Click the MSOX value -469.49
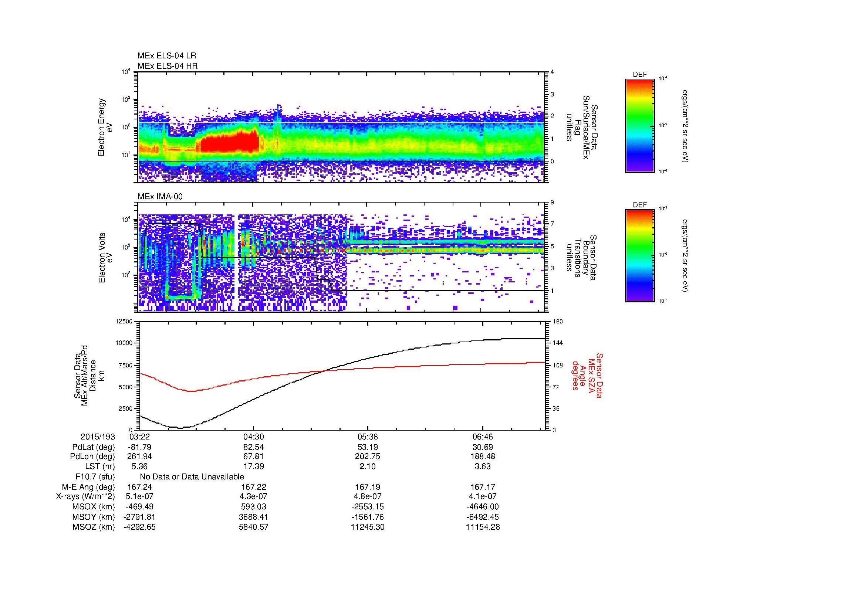This screenshot has height=611, width=865. click(x=140, y=507)
